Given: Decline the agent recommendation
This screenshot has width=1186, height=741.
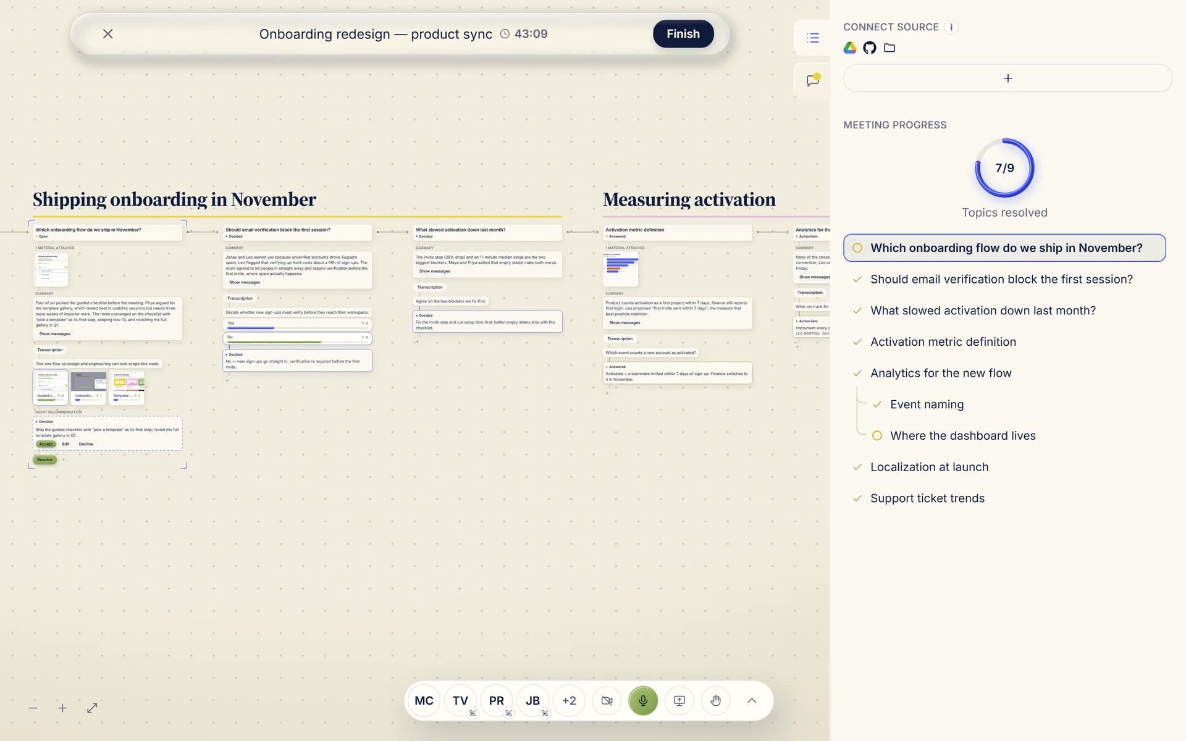Looking at the screenshot, I should pyautogui.click(x=86, y=445).
